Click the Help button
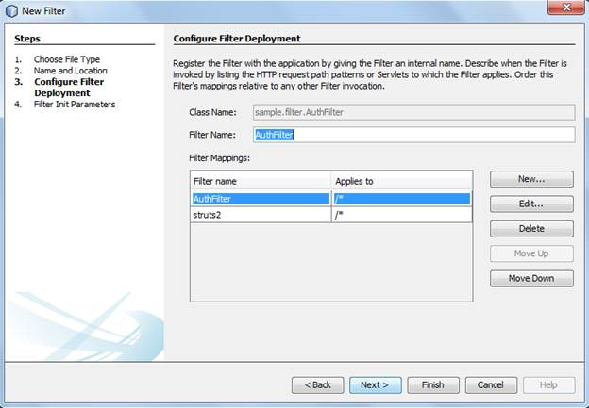589x408 pixels. tap(548, 385)
